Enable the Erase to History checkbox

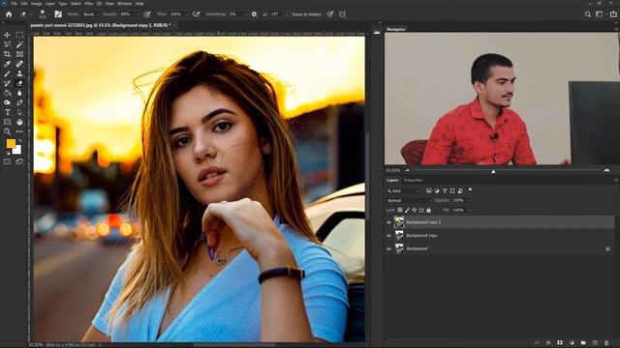289,14
